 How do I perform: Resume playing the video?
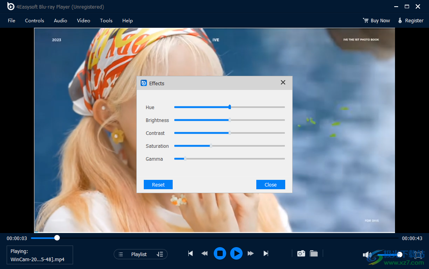tap(236, 253)
